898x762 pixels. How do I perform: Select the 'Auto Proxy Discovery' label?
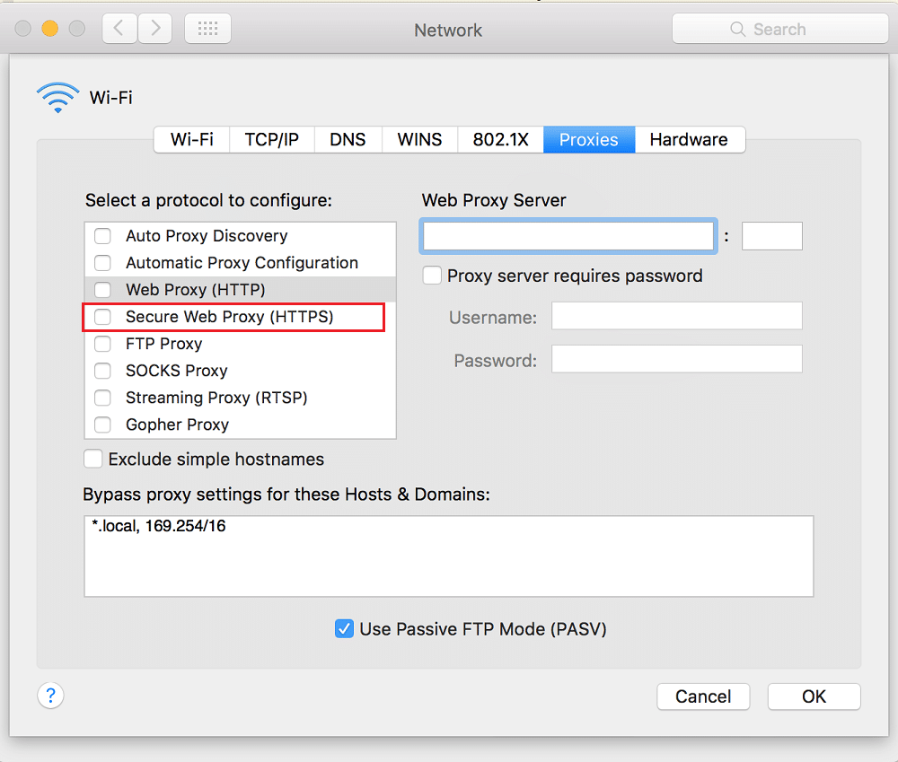[x=207, y=236]
